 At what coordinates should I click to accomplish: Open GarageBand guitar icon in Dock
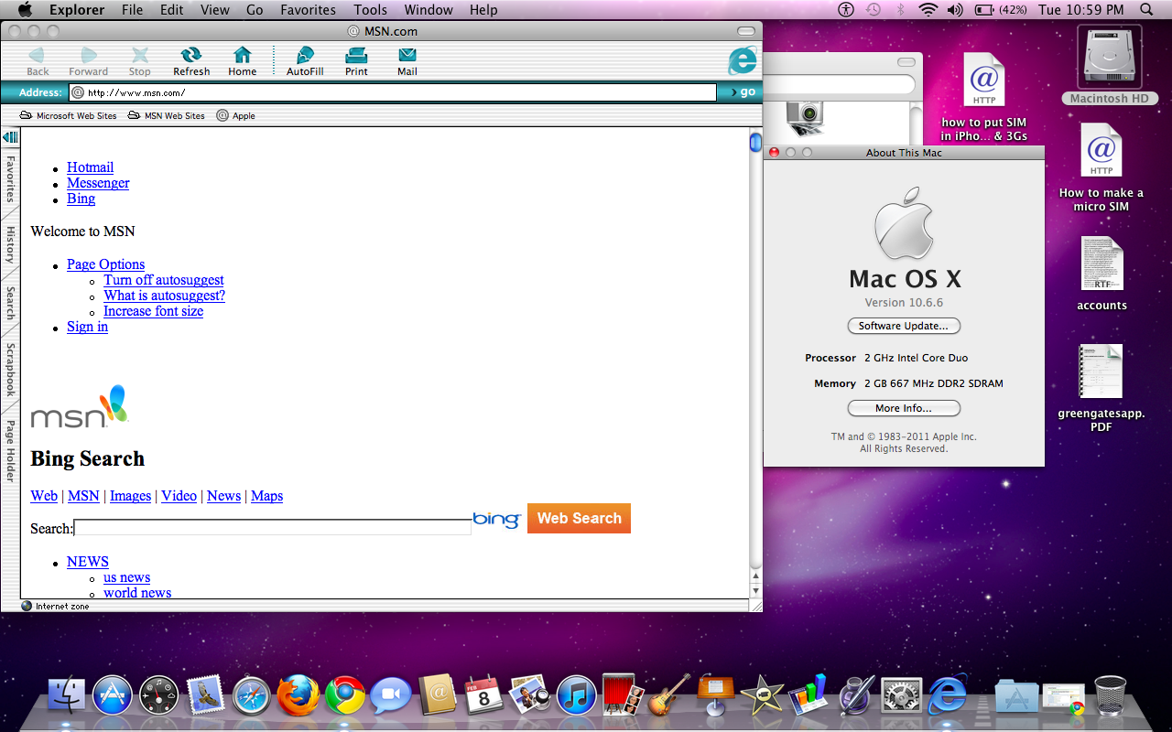669,695
